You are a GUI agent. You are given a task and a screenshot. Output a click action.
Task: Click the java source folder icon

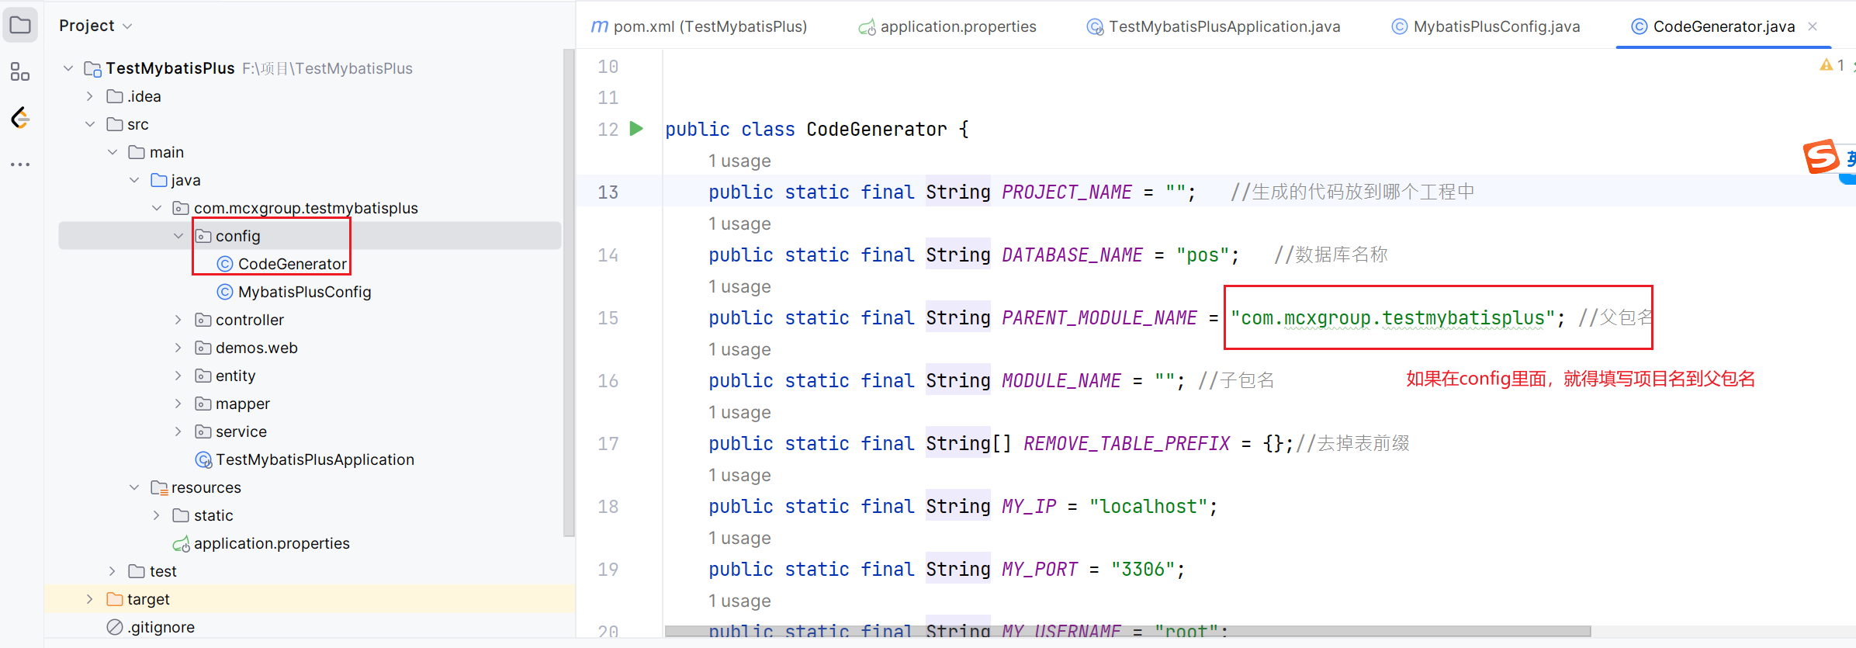tap(159, 180)
